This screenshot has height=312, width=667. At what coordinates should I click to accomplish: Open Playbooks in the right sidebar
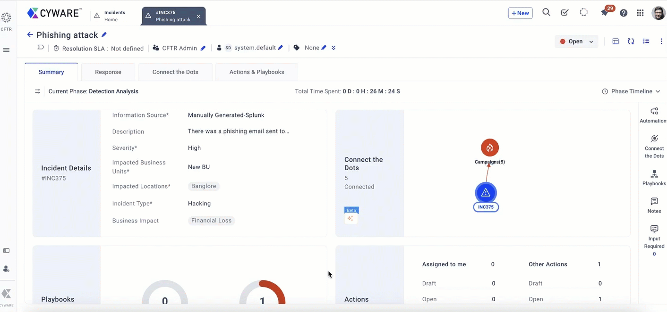click(654, 178)
